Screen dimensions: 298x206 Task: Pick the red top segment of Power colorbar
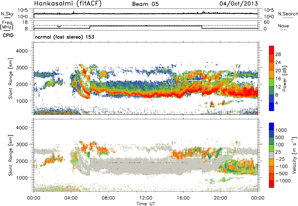coord(272,50)
